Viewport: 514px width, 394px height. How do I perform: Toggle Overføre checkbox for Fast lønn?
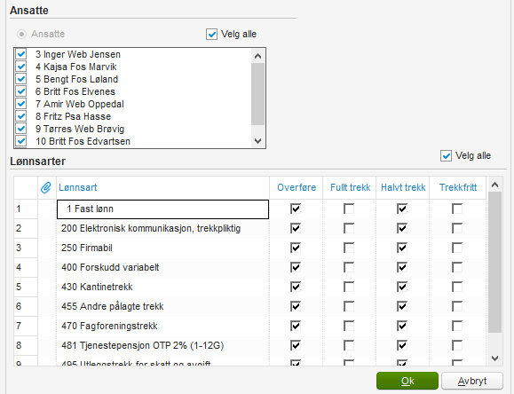click(296, 209)
